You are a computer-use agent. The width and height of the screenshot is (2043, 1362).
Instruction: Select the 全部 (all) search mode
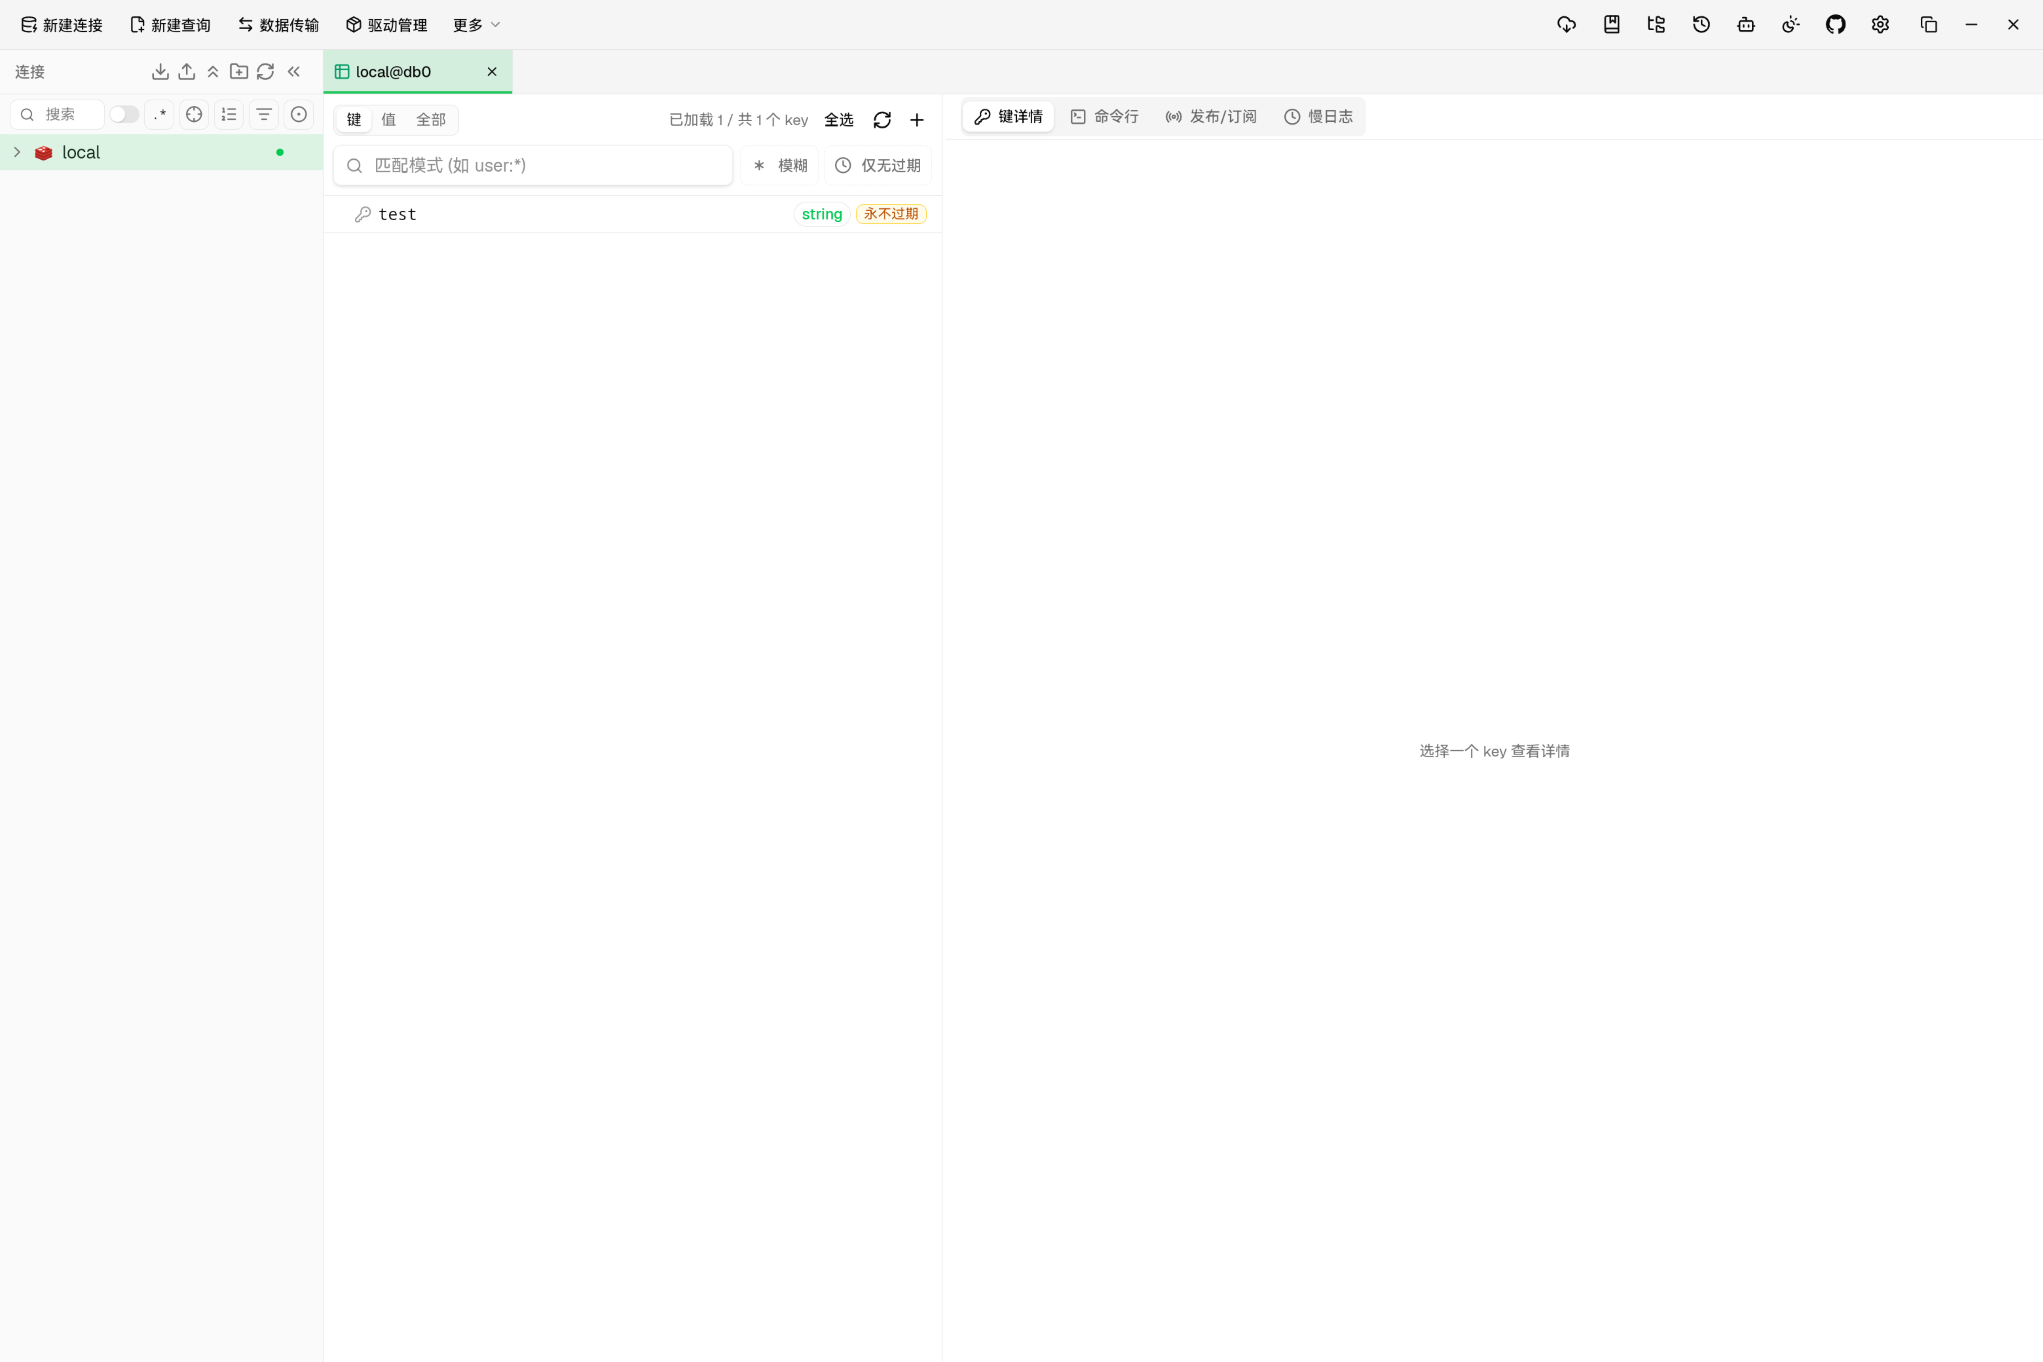click(x=431, y=120)
